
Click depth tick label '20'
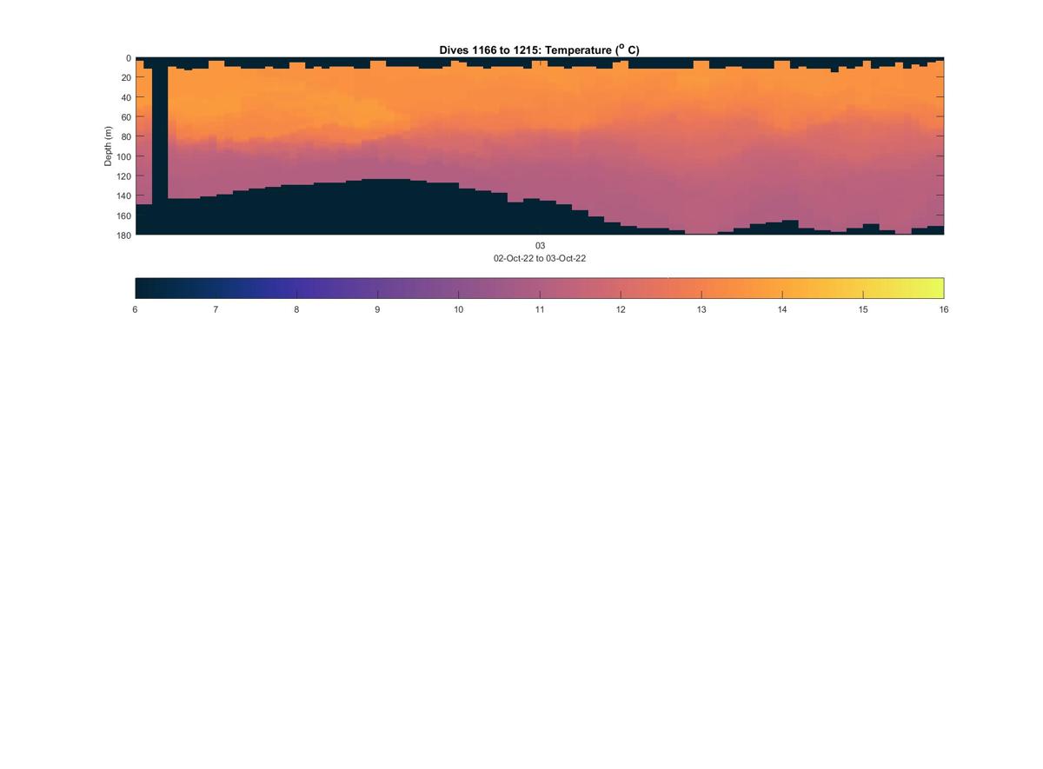tap(126, 78)
